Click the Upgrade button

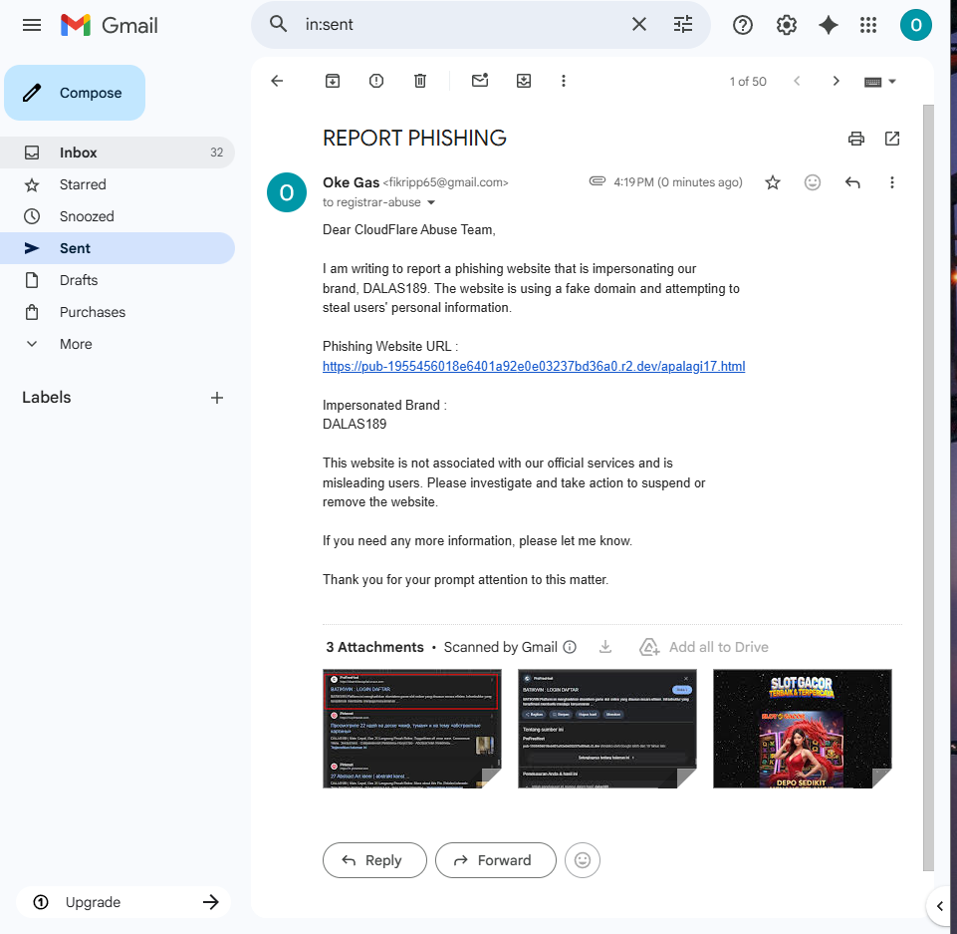[123, 902]
